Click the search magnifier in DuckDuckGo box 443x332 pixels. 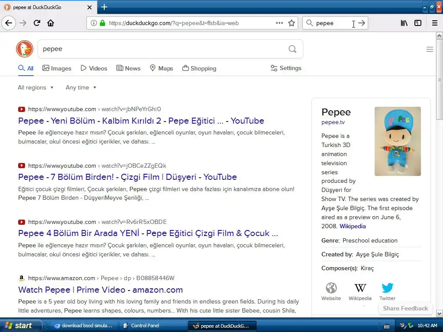[292, 49]
